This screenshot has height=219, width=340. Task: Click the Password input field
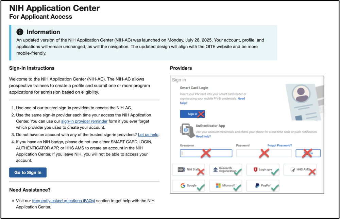(x=264, y=153)
